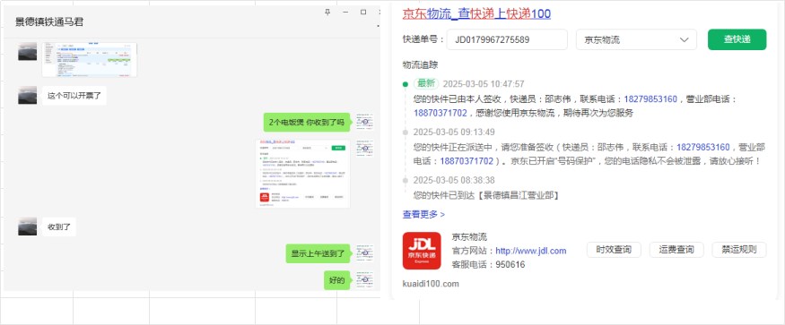The width and height of the screenshot is (785, 325).
Task: Open the 京东物流_查快递上快递100 title link
Action: (x=476, y=13)
